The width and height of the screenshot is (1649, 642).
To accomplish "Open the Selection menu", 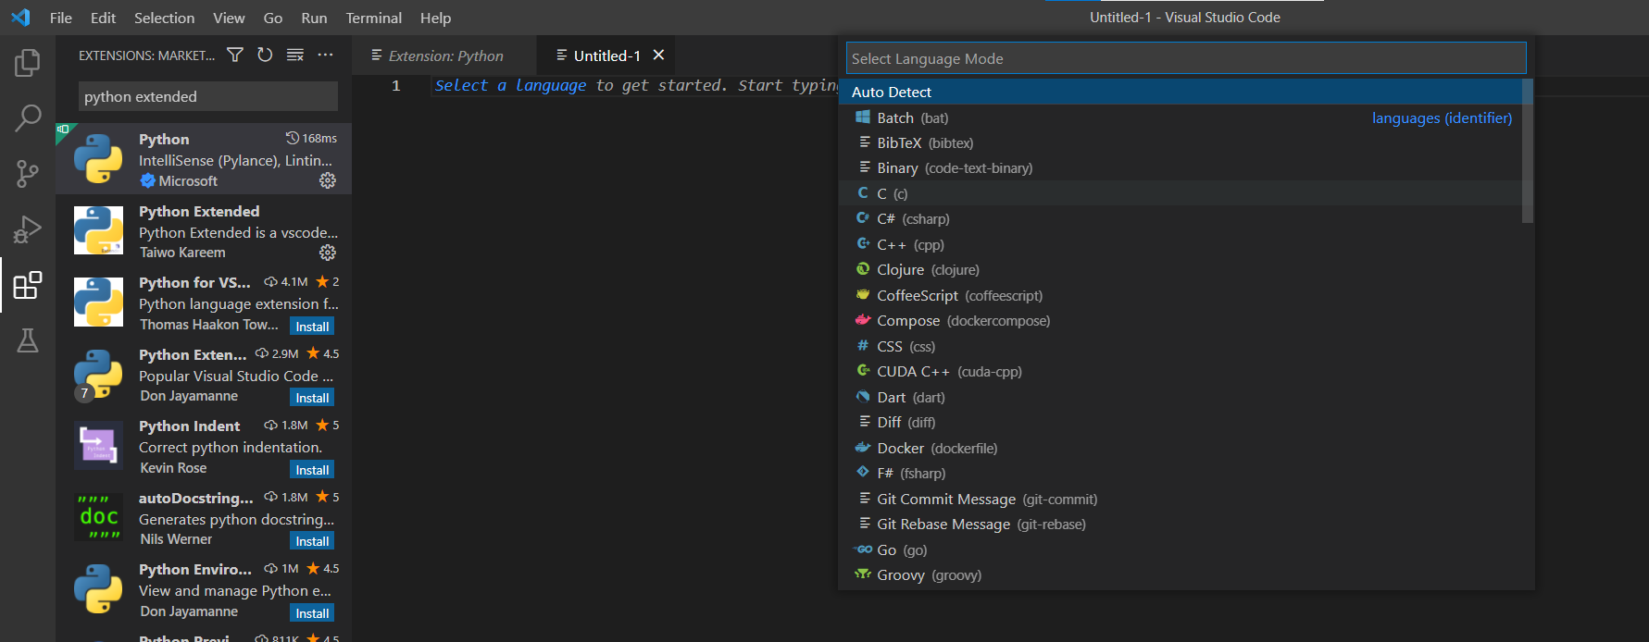I will (x=164, y=18).
